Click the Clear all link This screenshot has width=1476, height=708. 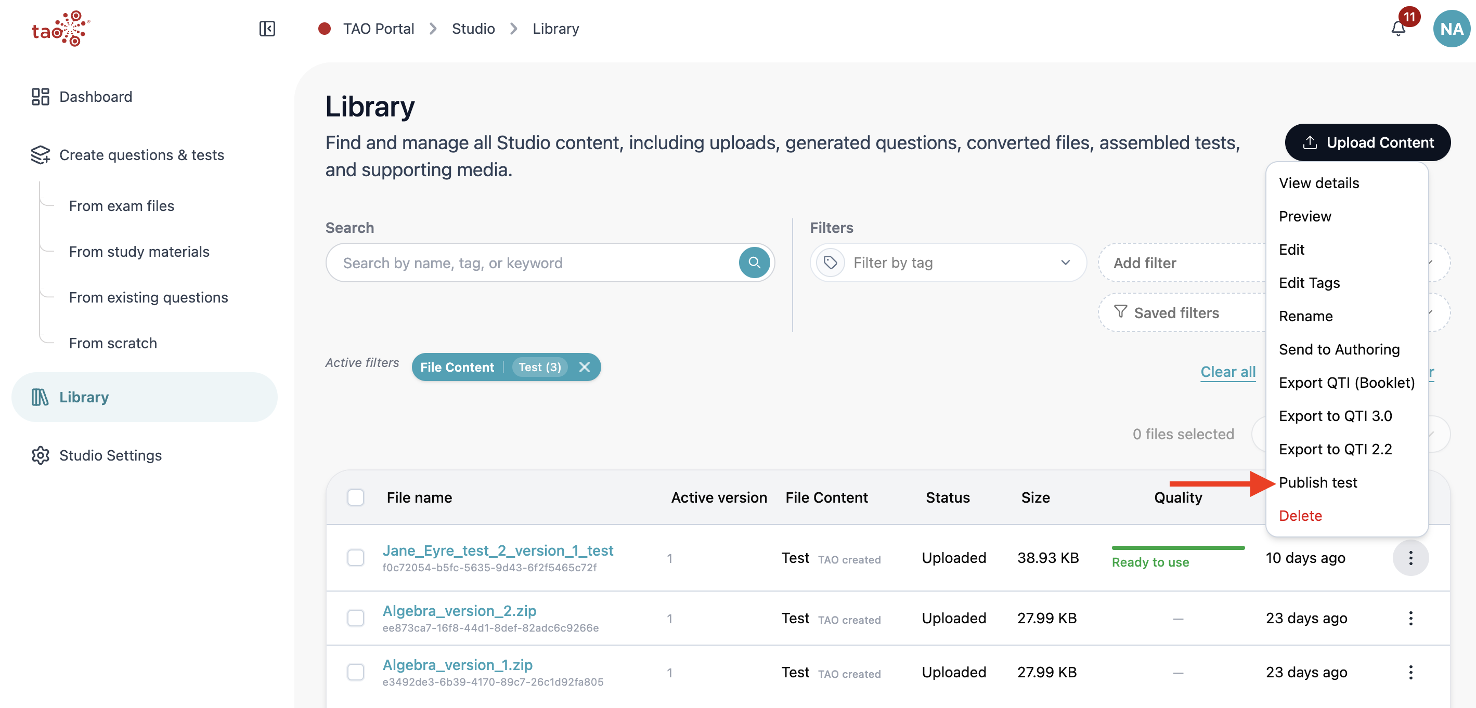(1227, 372)
